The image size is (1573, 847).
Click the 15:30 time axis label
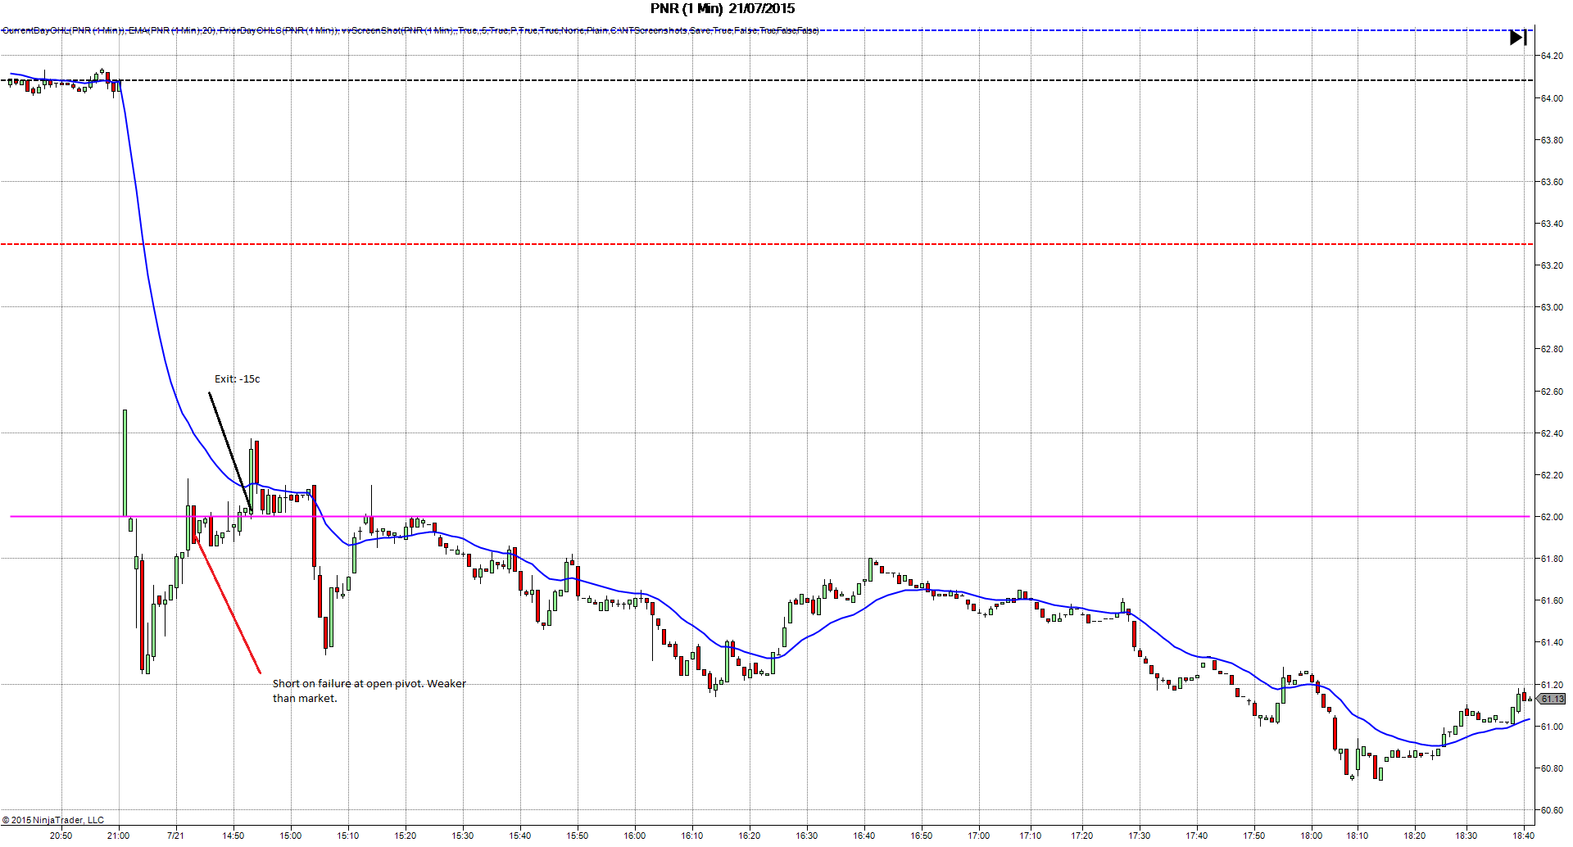[x=463, y=836]
